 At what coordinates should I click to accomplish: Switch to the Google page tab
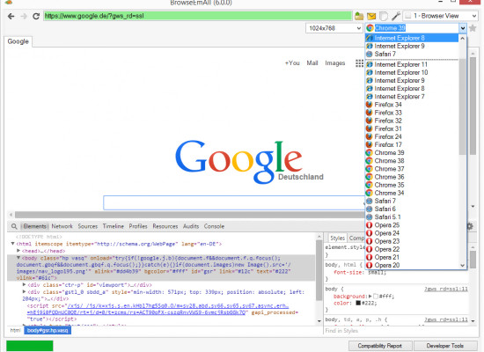[x=18, y=41]
